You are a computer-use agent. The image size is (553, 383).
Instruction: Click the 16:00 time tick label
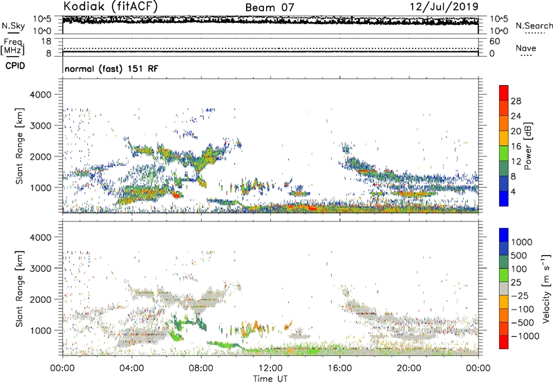point(339,368)
